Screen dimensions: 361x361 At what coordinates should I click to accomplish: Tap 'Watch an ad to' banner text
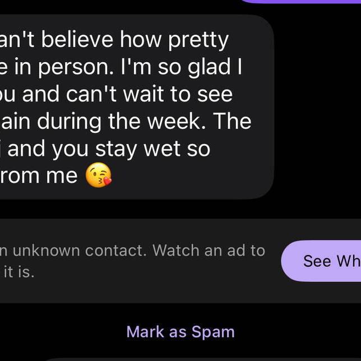tap(209, 250)
